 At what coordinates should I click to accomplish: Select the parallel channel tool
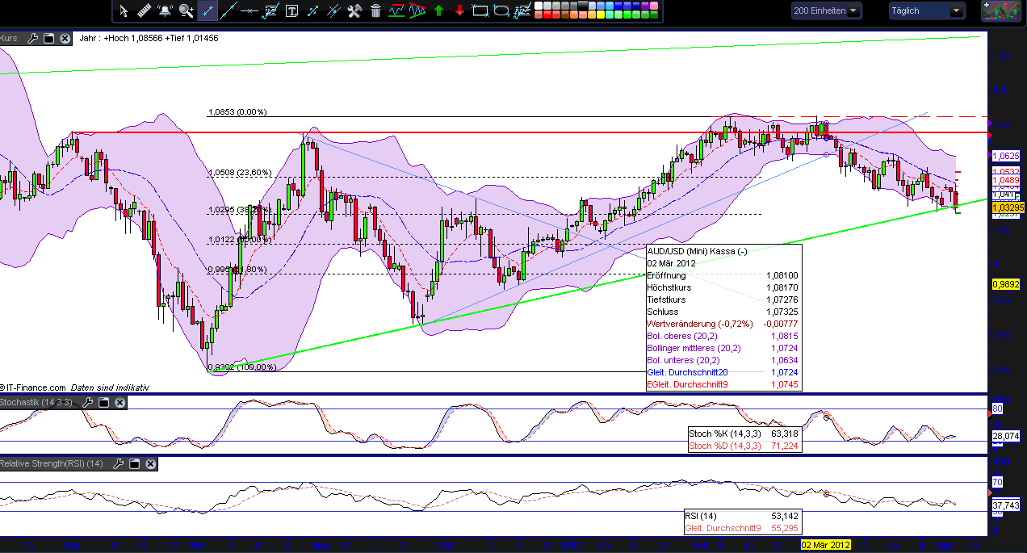333,10
